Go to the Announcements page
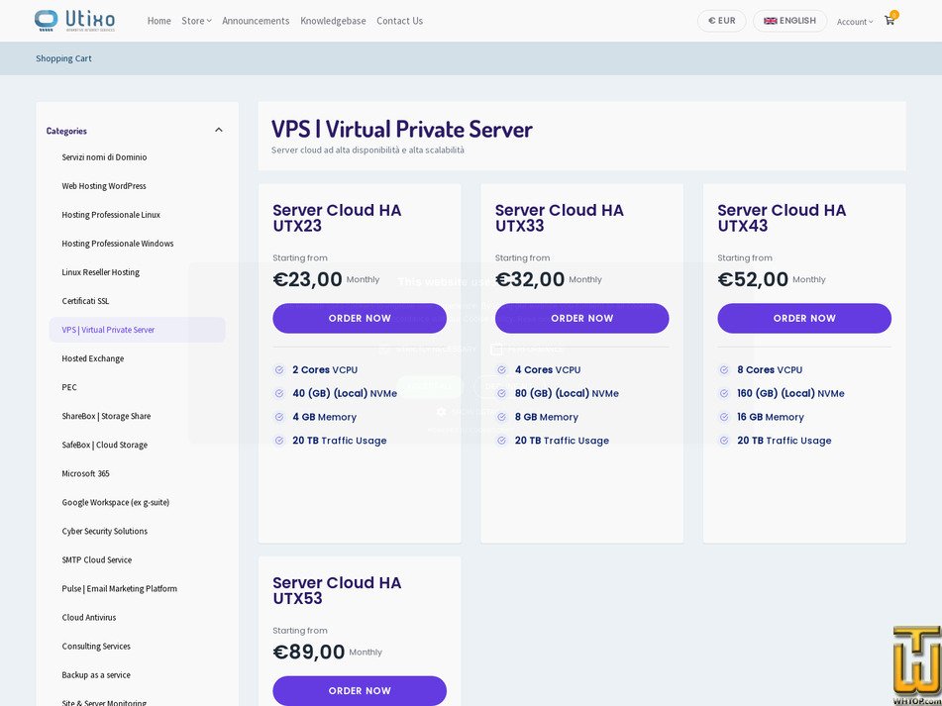This screenshot has height=706, width=942. point(256,21)
